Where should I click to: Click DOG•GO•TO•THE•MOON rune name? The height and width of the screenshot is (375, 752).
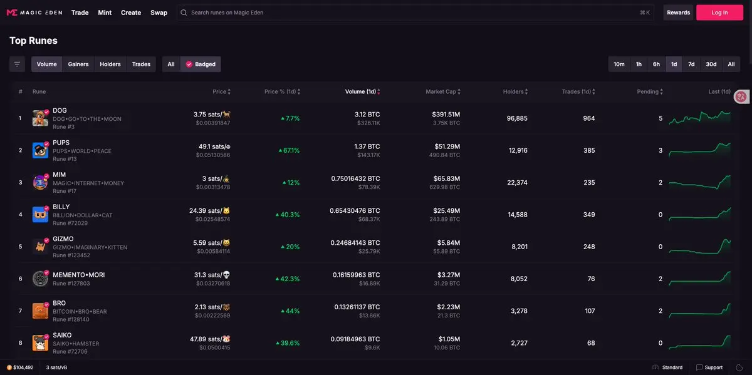coord(87,119)
